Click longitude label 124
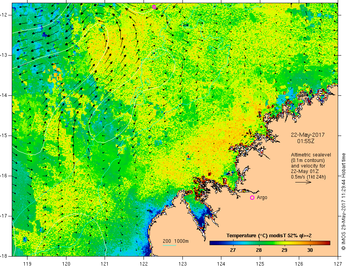The width and height of the screenshot is (346, 268). click(x=221, y=264)
